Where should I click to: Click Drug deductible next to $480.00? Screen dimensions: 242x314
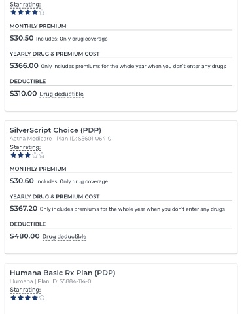point(65,237)
